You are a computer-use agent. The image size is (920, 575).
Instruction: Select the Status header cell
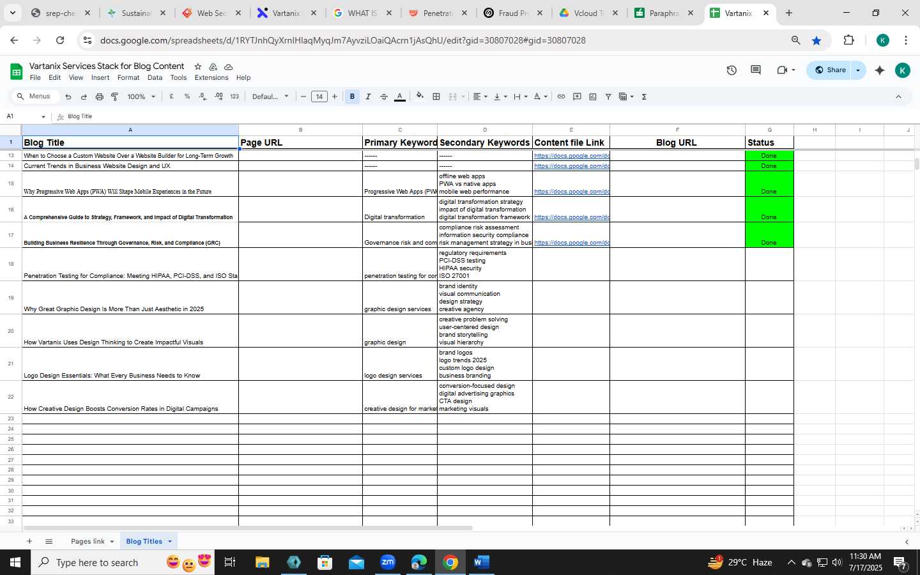click(769, 142)
